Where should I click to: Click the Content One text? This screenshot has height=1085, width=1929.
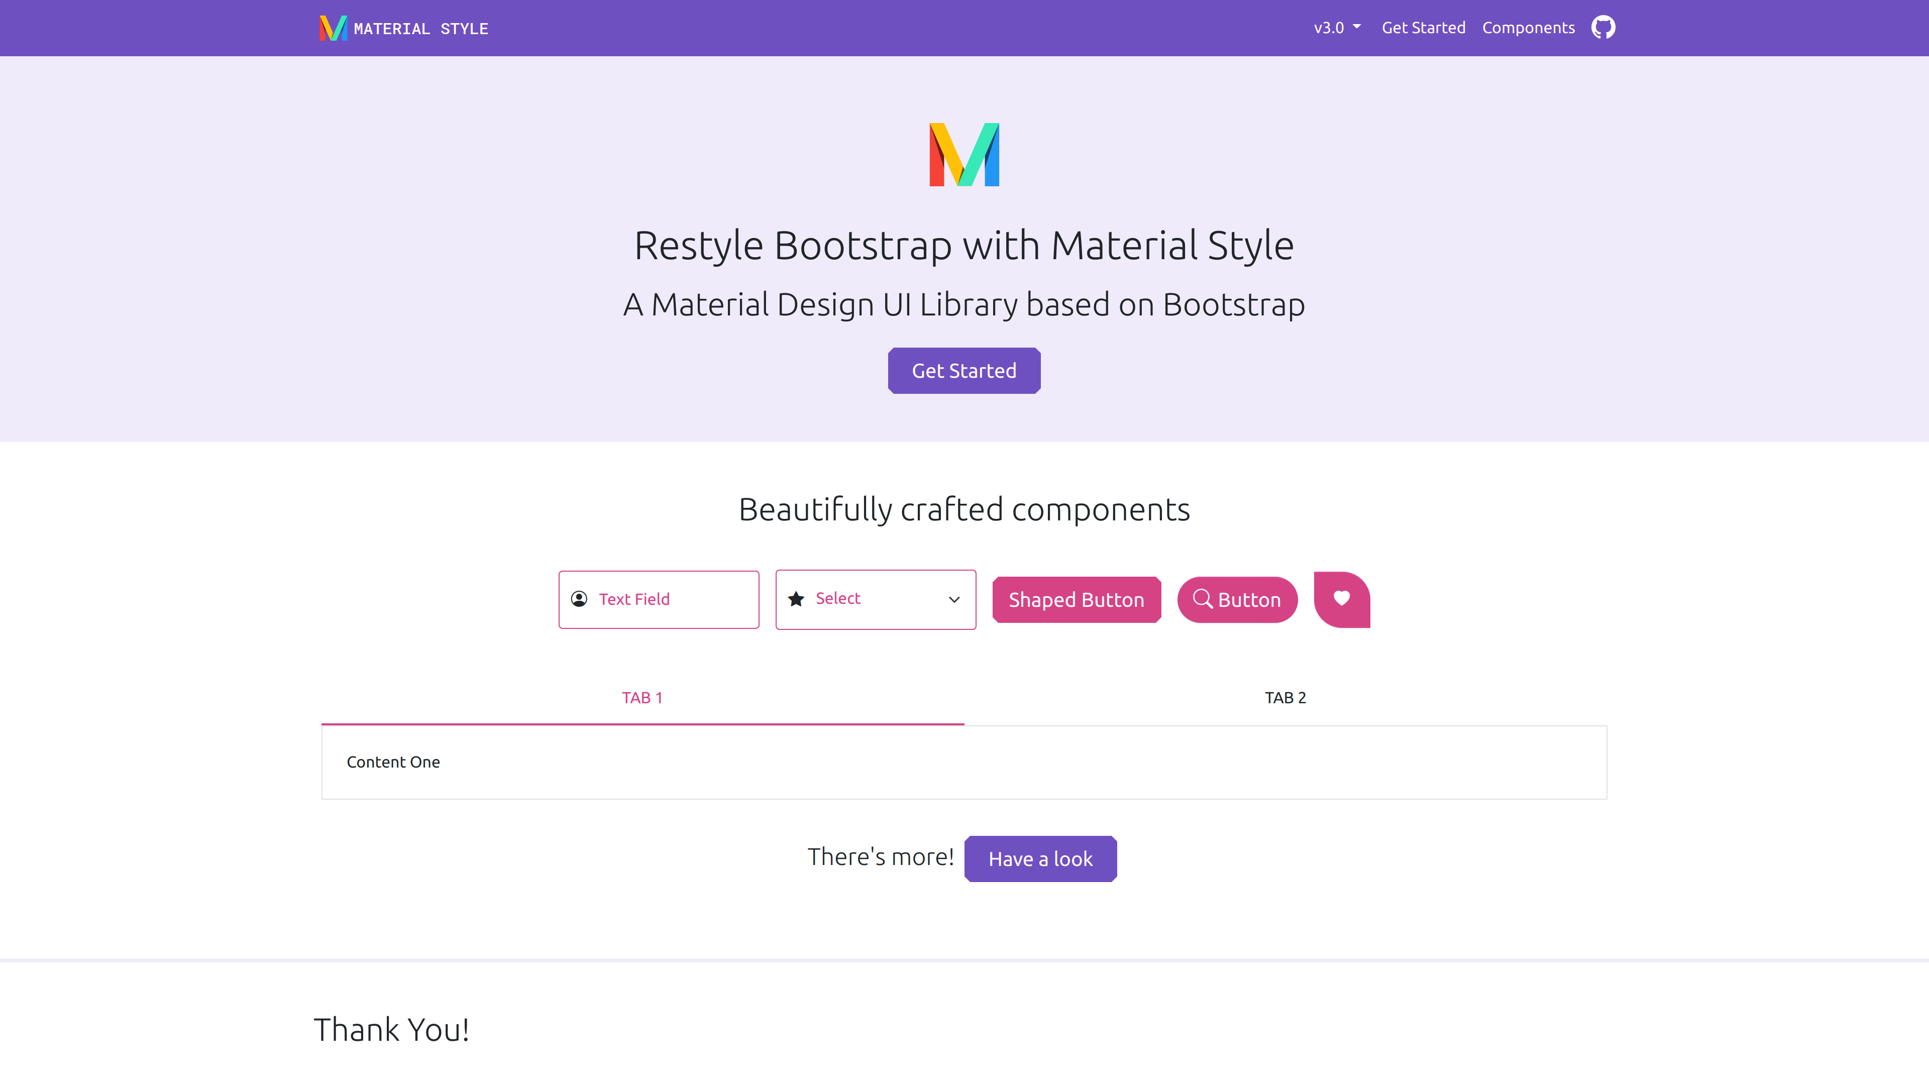[x=393, y=763]
